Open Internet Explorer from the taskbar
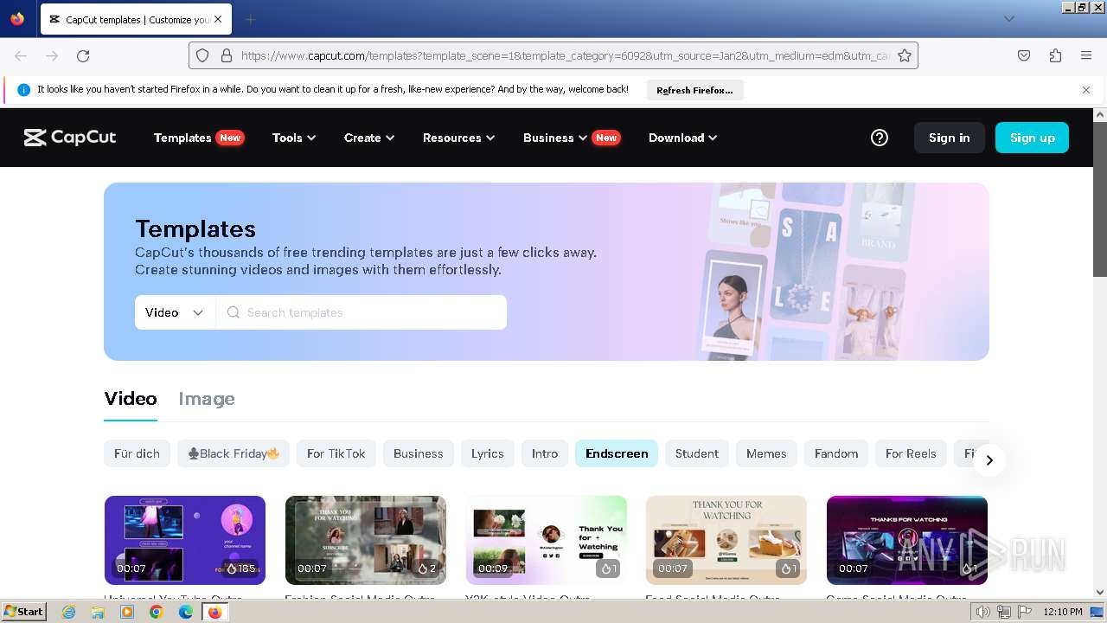Image resolution: width=1107 pixels, height=623 pixels. coord(68,612)
